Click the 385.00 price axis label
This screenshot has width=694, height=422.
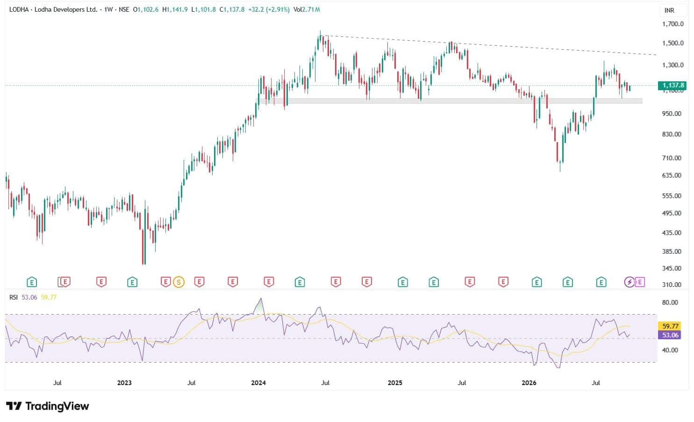click(671, 251)
